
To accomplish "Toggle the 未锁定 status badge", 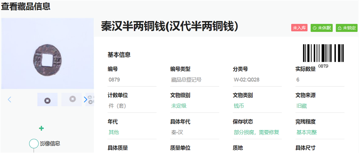I will (347, 28).
